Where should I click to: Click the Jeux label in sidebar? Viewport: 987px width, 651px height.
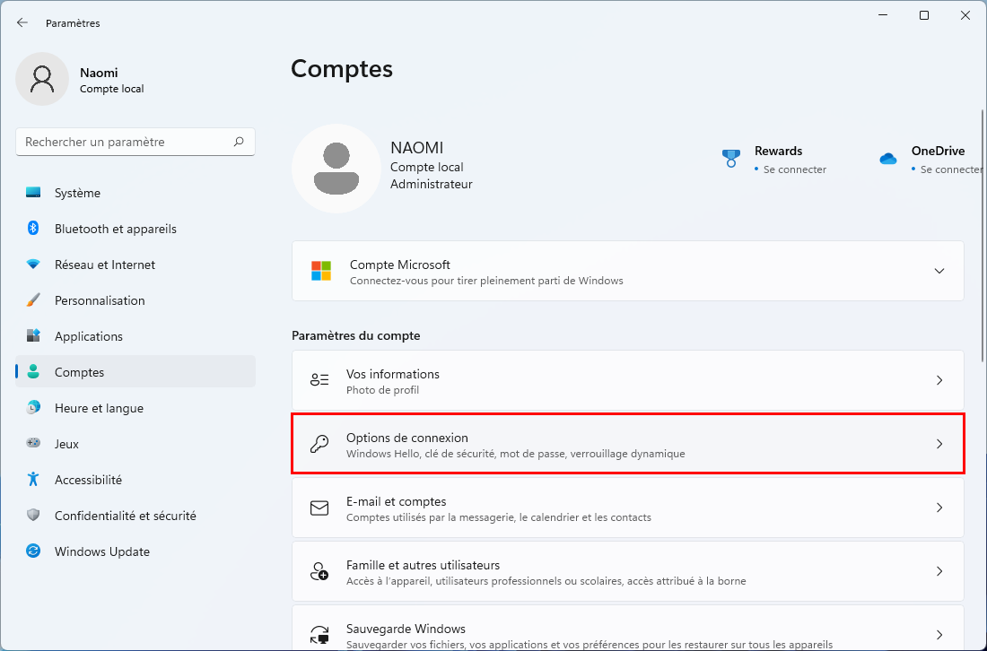coord(66,444)
